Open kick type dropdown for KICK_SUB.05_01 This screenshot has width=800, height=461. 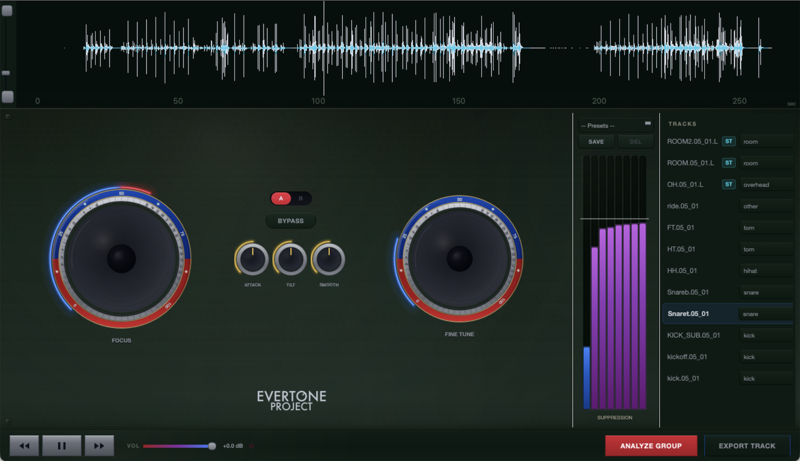coord(766,335)
